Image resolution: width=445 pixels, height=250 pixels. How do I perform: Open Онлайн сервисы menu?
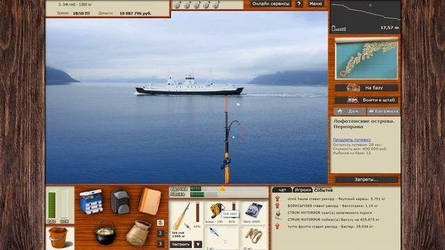(x=270, y=3)
